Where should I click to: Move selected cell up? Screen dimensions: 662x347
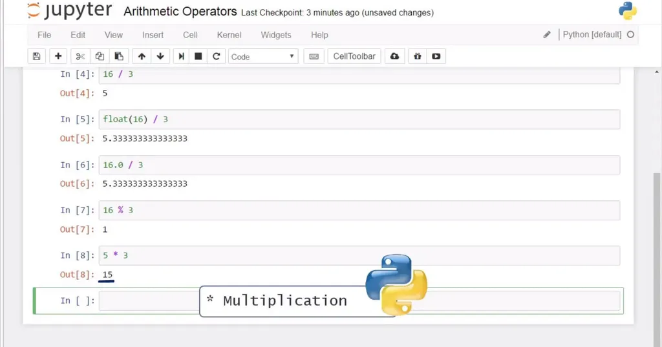click(142, 56)
